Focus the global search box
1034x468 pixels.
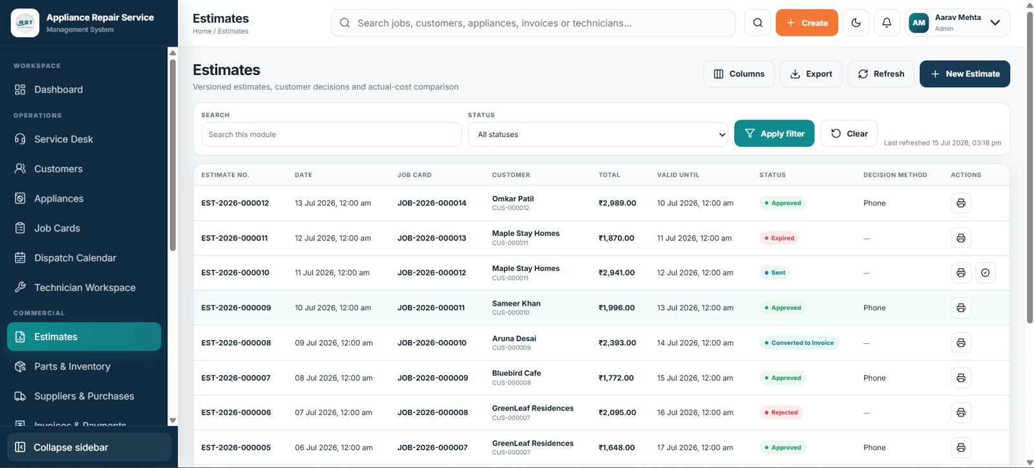(x=533, y=23)
